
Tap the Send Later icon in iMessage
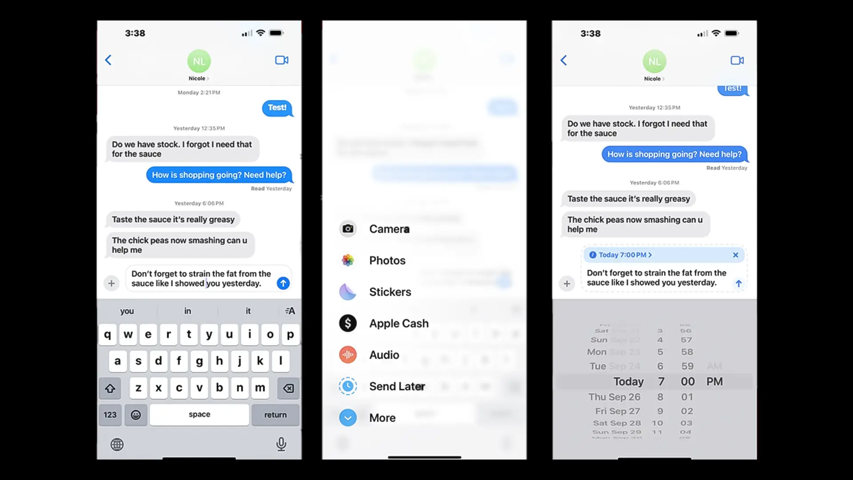tap(347, 386)
